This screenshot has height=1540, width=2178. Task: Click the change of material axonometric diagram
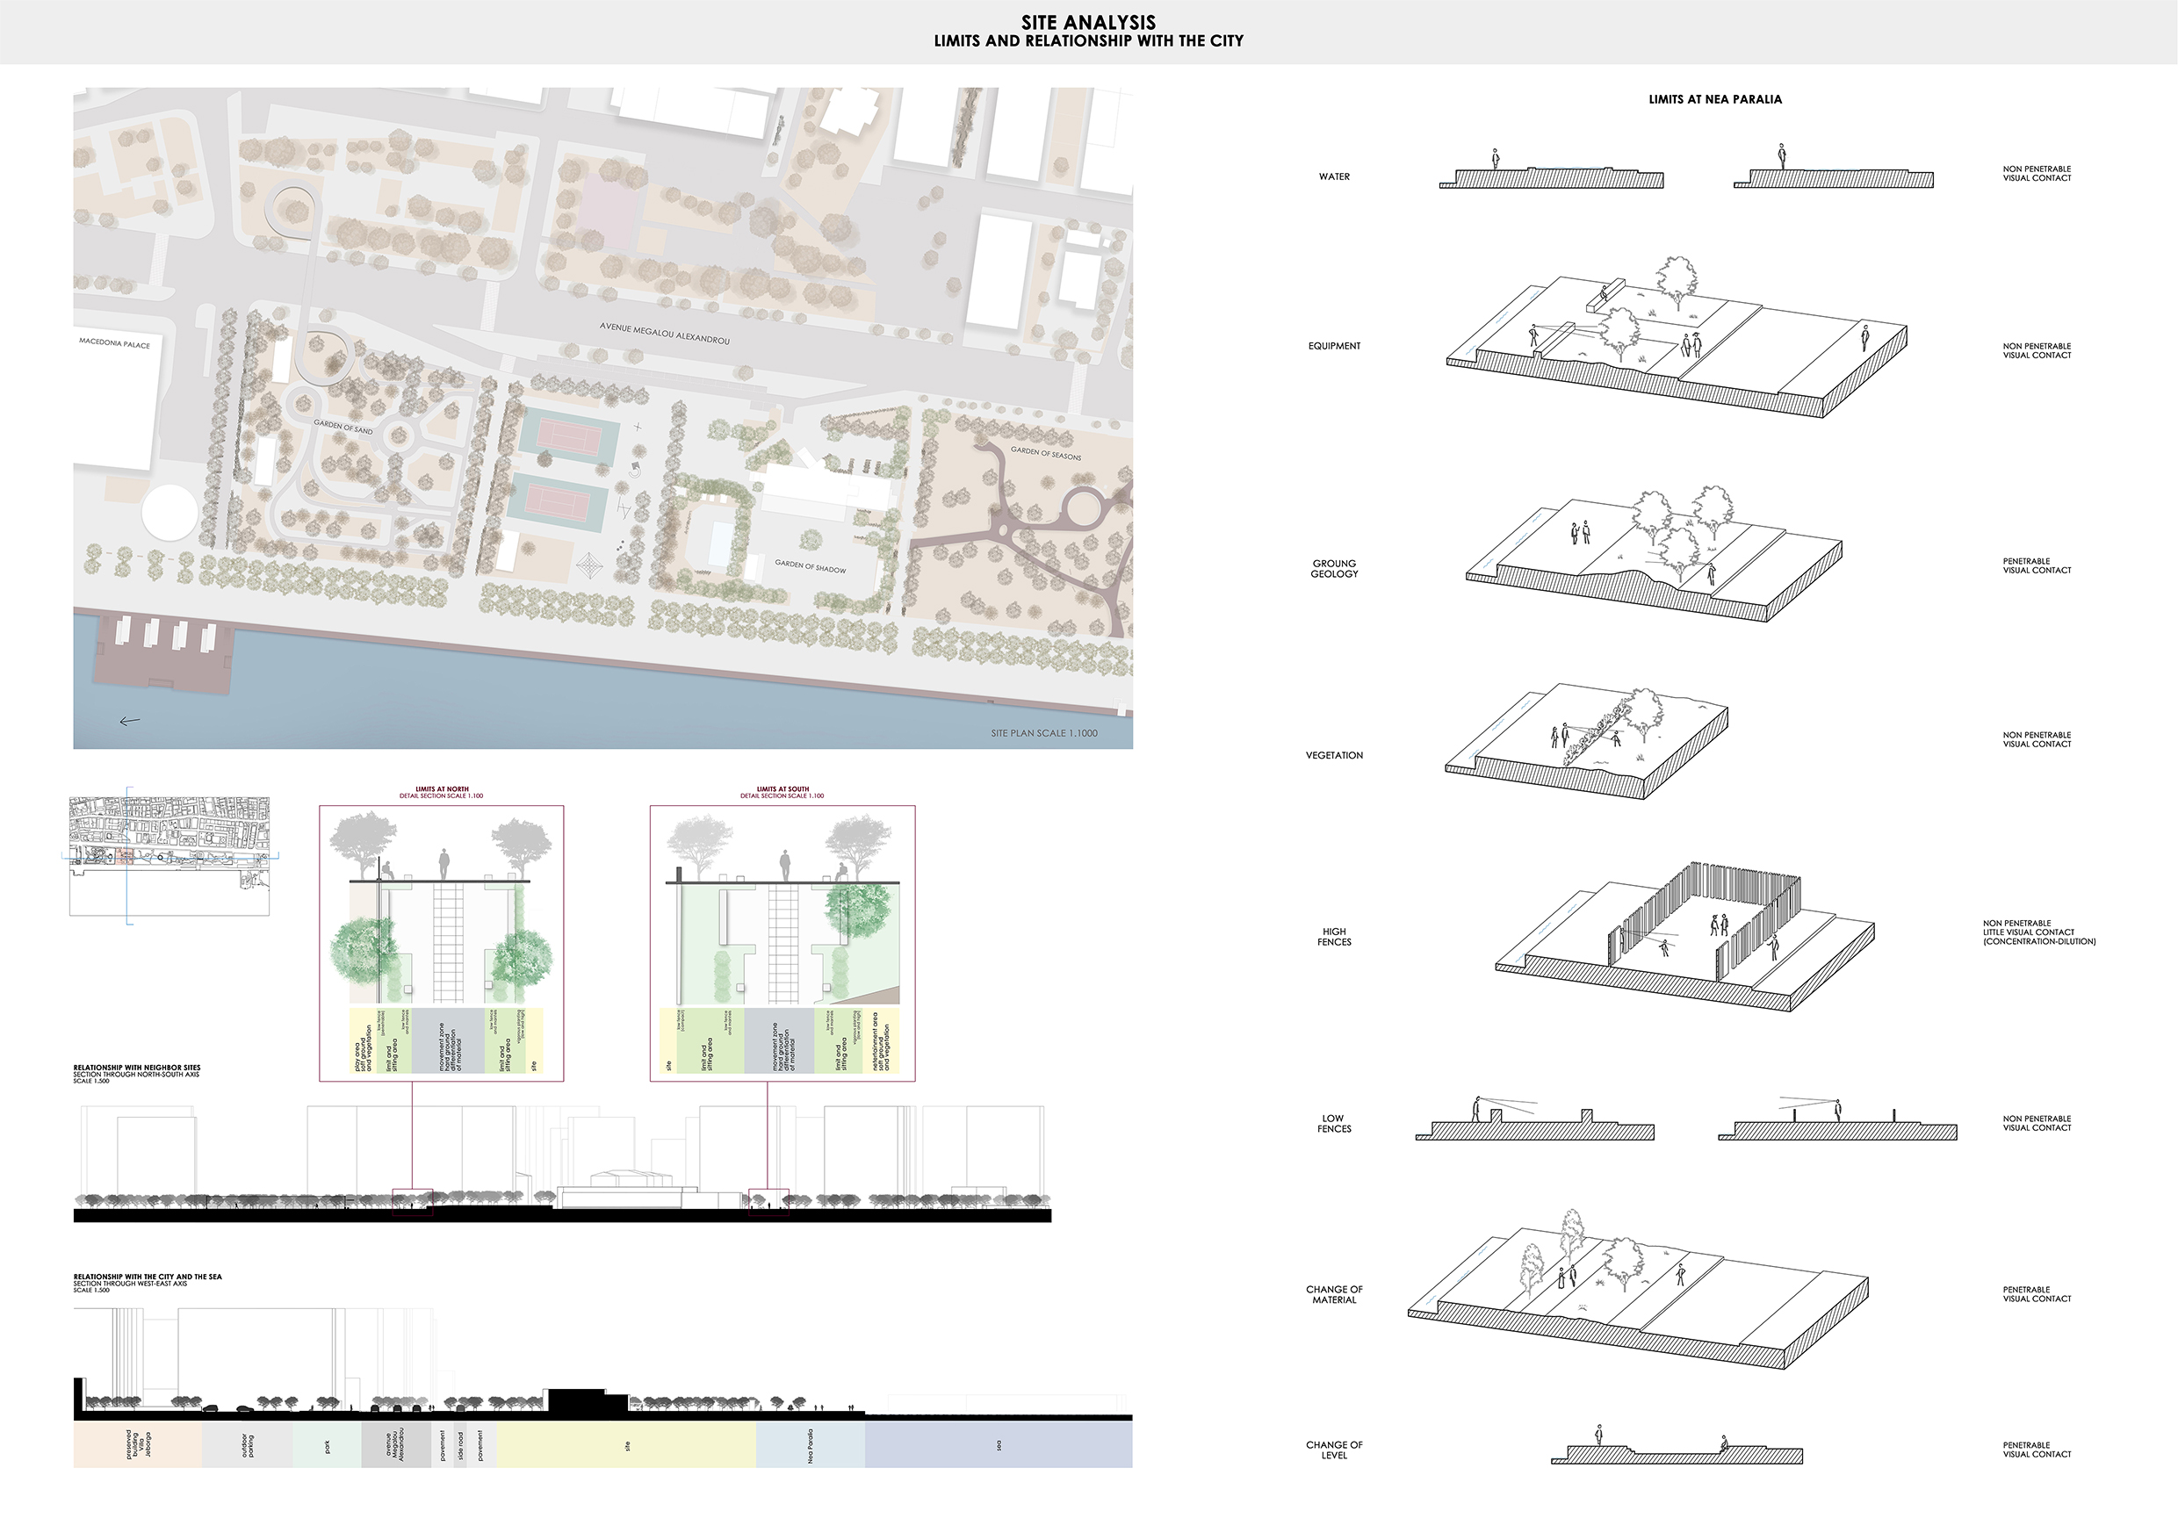[1638, 1290]
